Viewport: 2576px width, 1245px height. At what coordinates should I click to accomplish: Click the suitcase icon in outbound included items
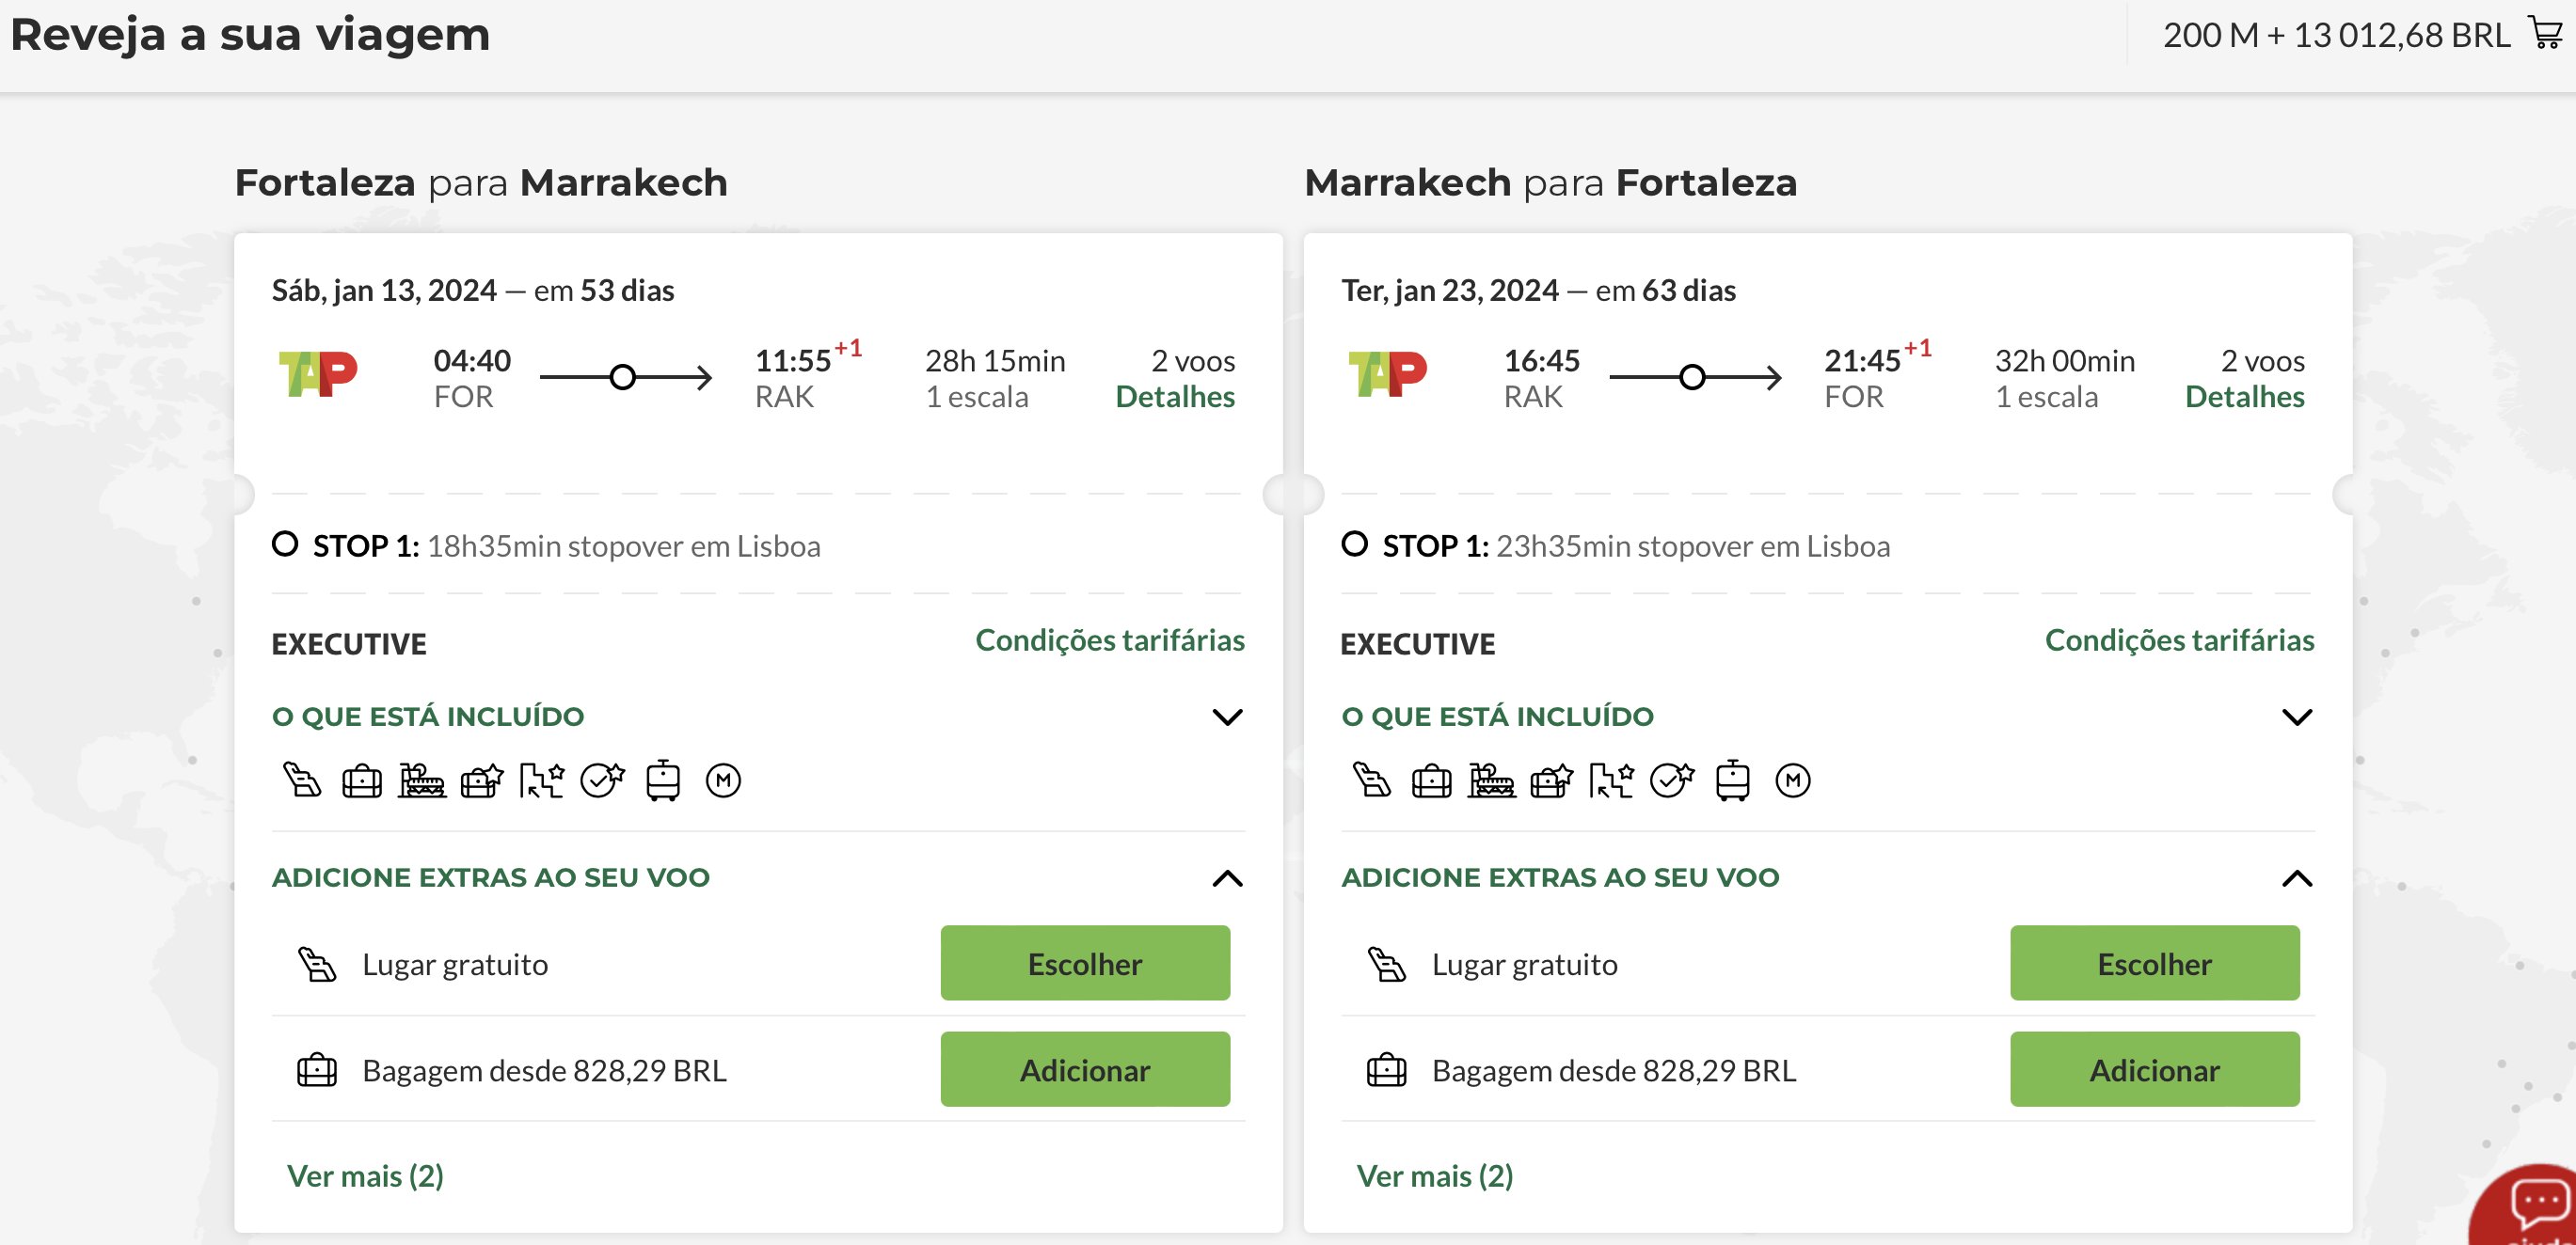pos(362,780)
